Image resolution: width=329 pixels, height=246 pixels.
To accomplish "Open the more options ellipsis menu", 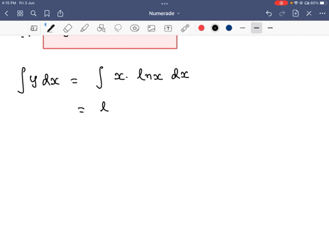I will point(322,14).
